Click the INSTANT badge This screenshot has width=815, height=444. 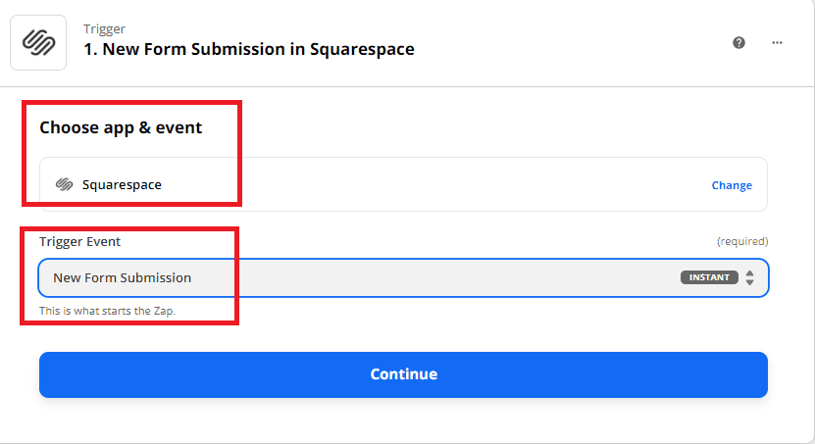(x=709, y=277)
